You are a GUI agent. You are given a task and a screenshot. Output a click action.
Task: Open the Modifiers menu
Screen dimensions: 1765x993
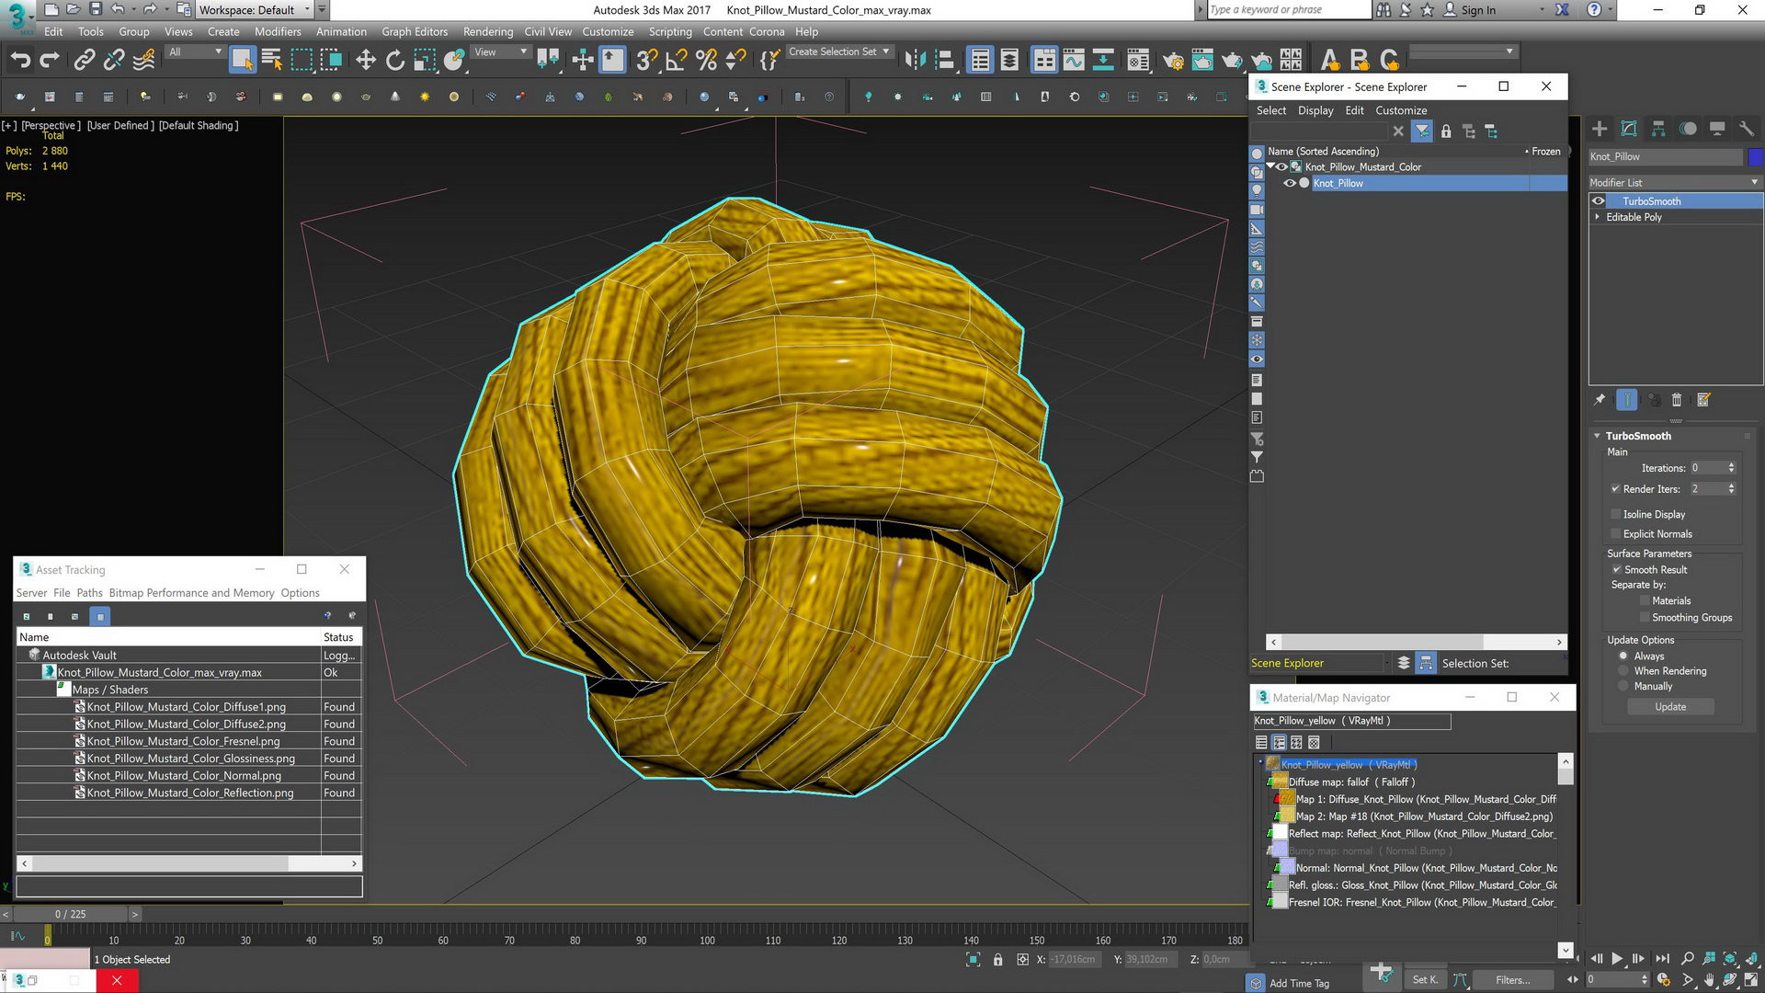(x=278, y=31)
